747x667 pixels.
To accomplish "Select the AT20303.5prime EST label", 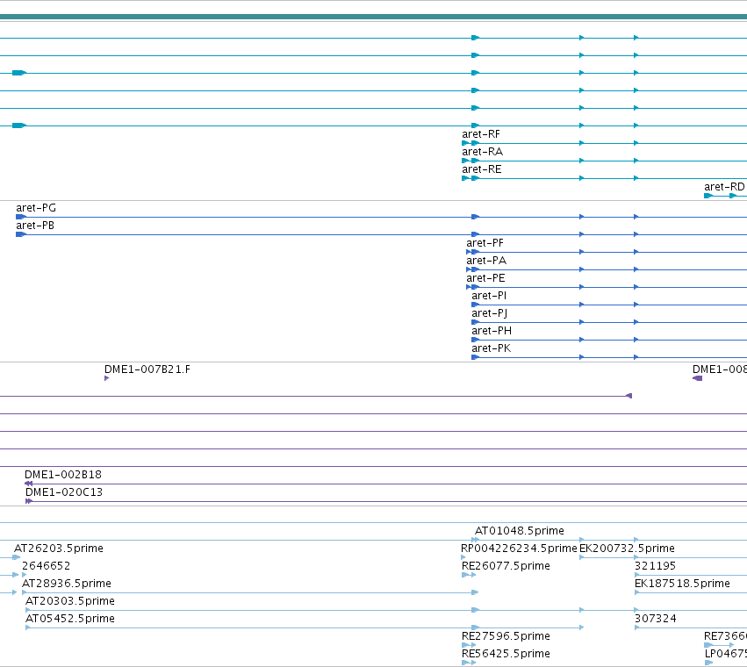I will pos(70,601).
